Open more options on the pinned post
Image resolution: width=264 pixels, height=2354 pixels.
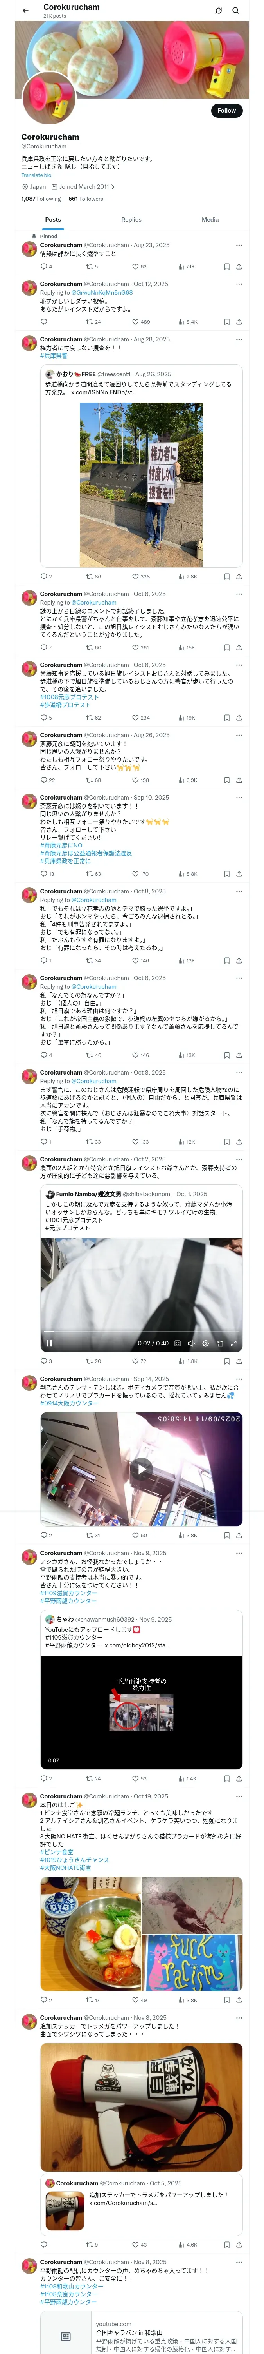[239, 245]
